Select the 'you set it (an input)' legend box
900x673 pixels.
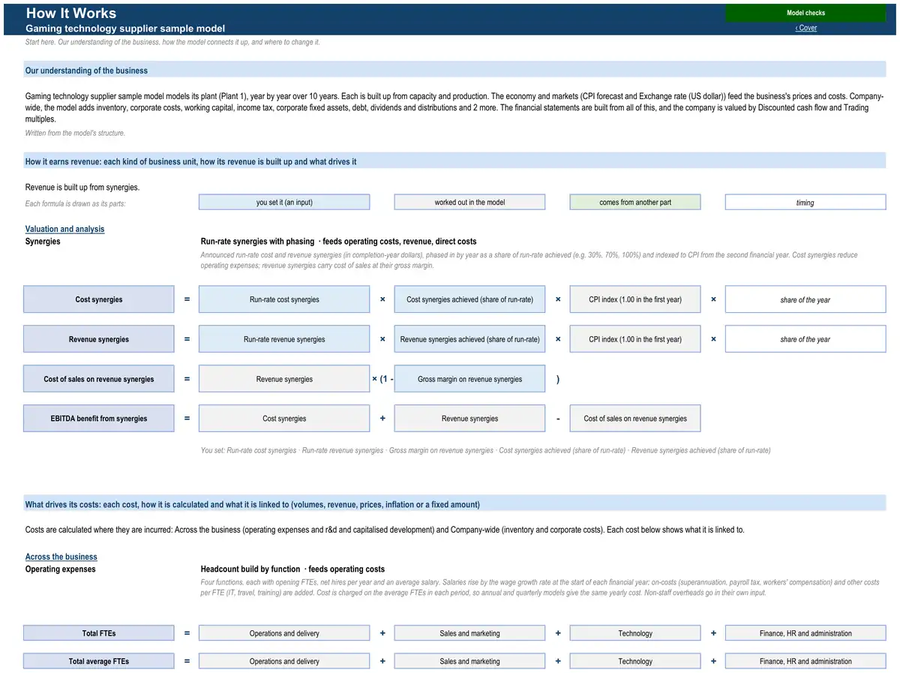point(284,203)
